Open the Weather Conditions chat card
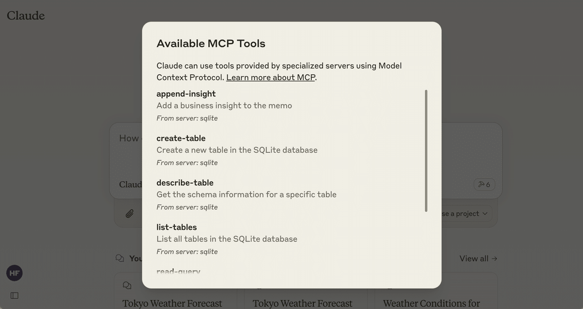This screenshot has height=309, width=583. point(431,303)
